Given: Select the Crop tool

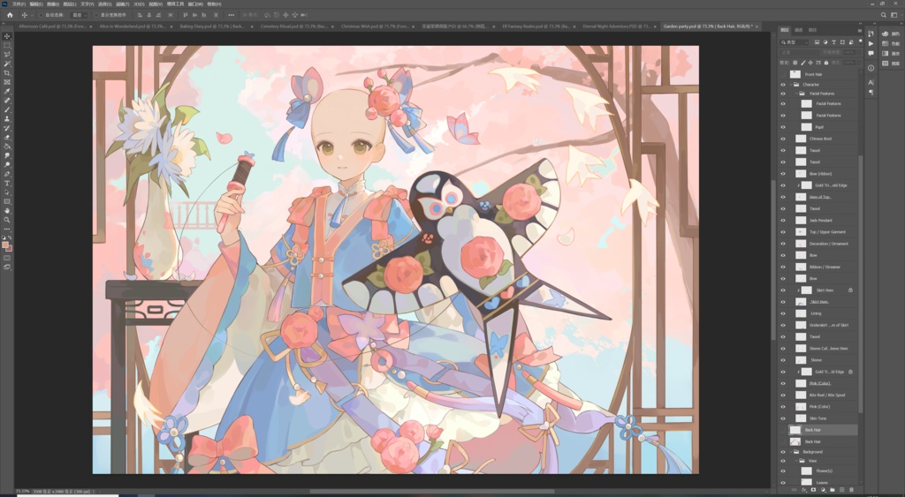Looking at the screenshot, I should click(x=7, y=73).
